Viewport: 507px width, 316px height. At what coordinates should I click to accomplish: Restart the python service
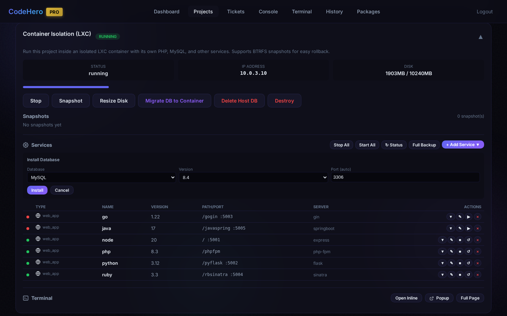(x=468, y=263)
